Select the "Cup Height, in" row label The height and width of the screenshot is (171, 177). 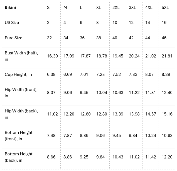[18, 74]
